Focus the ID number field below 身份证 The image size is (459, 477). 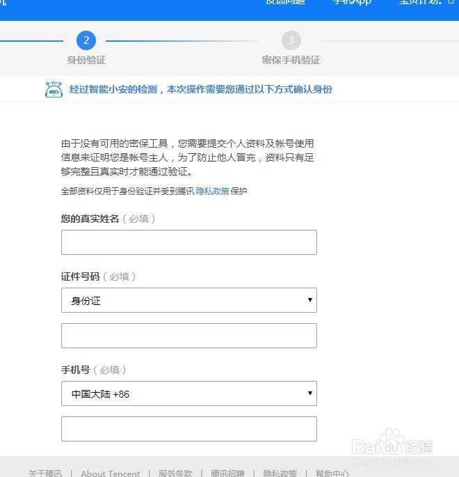(x=189, y=336)
